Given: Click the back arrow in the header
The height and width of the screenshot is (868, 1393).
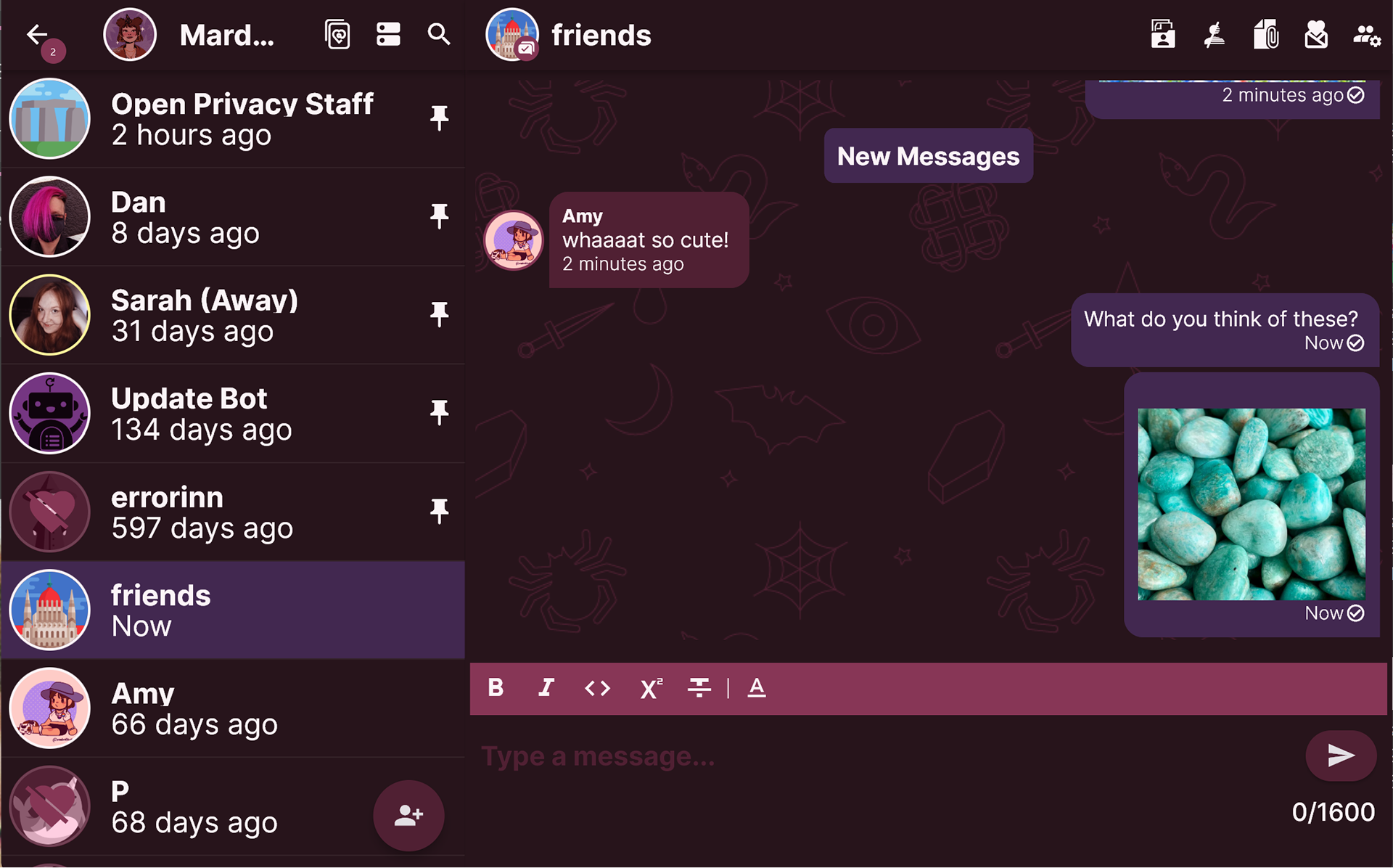Looking at the screenshot, I should tap(37, 34).
